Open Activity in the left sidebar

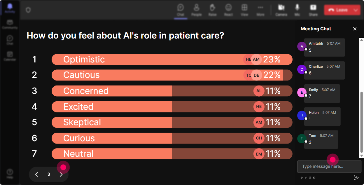click(x=10, y=8)
